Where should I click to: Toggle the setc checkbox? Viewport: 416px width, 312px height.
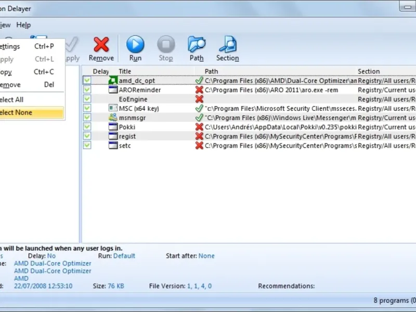click(87, 145)
